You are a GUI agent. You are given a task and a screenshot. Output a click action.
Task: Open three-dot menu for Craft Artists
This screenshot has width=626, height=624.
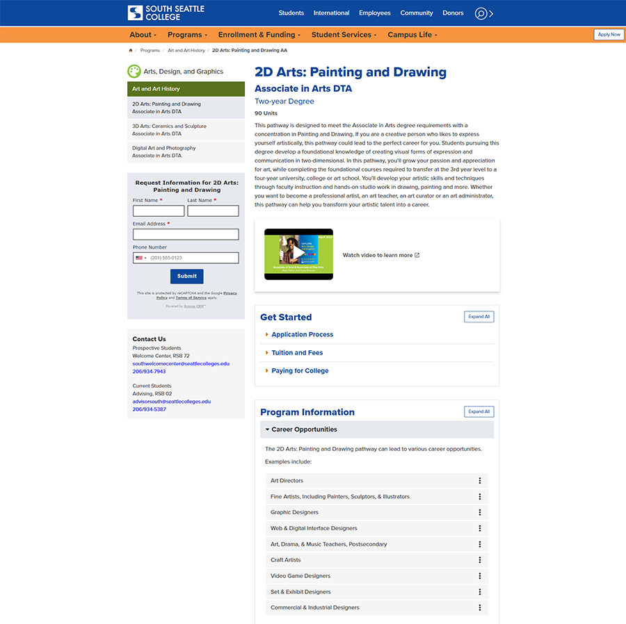coord(479,560)
